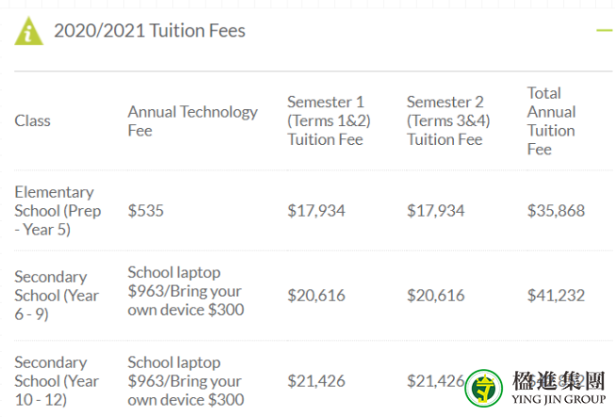Click the Semester 1 $21,426 fee cell
The height and width of the screenshot is (417, 615).
316,381
